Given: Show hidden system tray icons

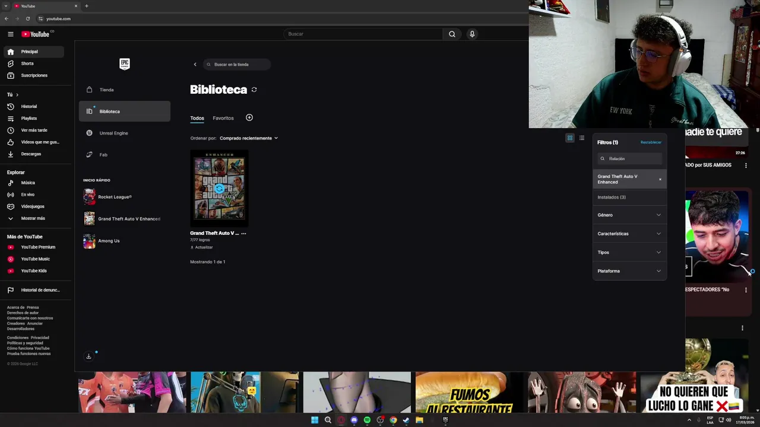Looking at the screenshot, I should 689,420.
